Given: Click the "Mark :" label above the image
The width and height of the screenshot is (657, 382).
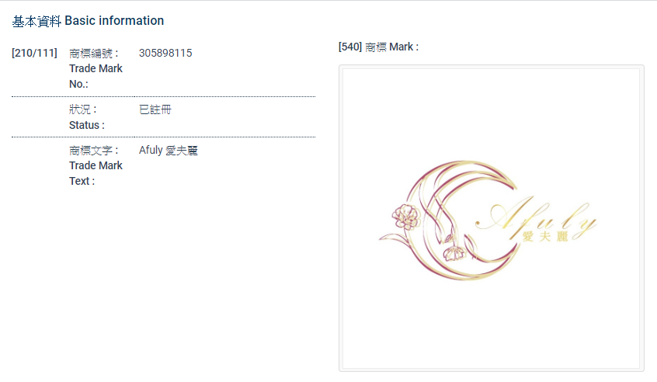Looking at the screenshot, I should [404, 47].
